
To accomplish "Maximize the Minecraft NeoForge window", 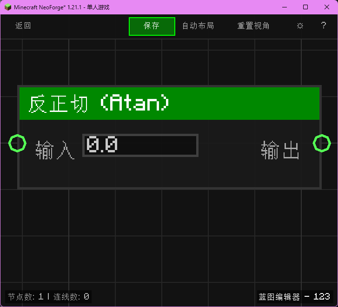I will click(305, 7).
